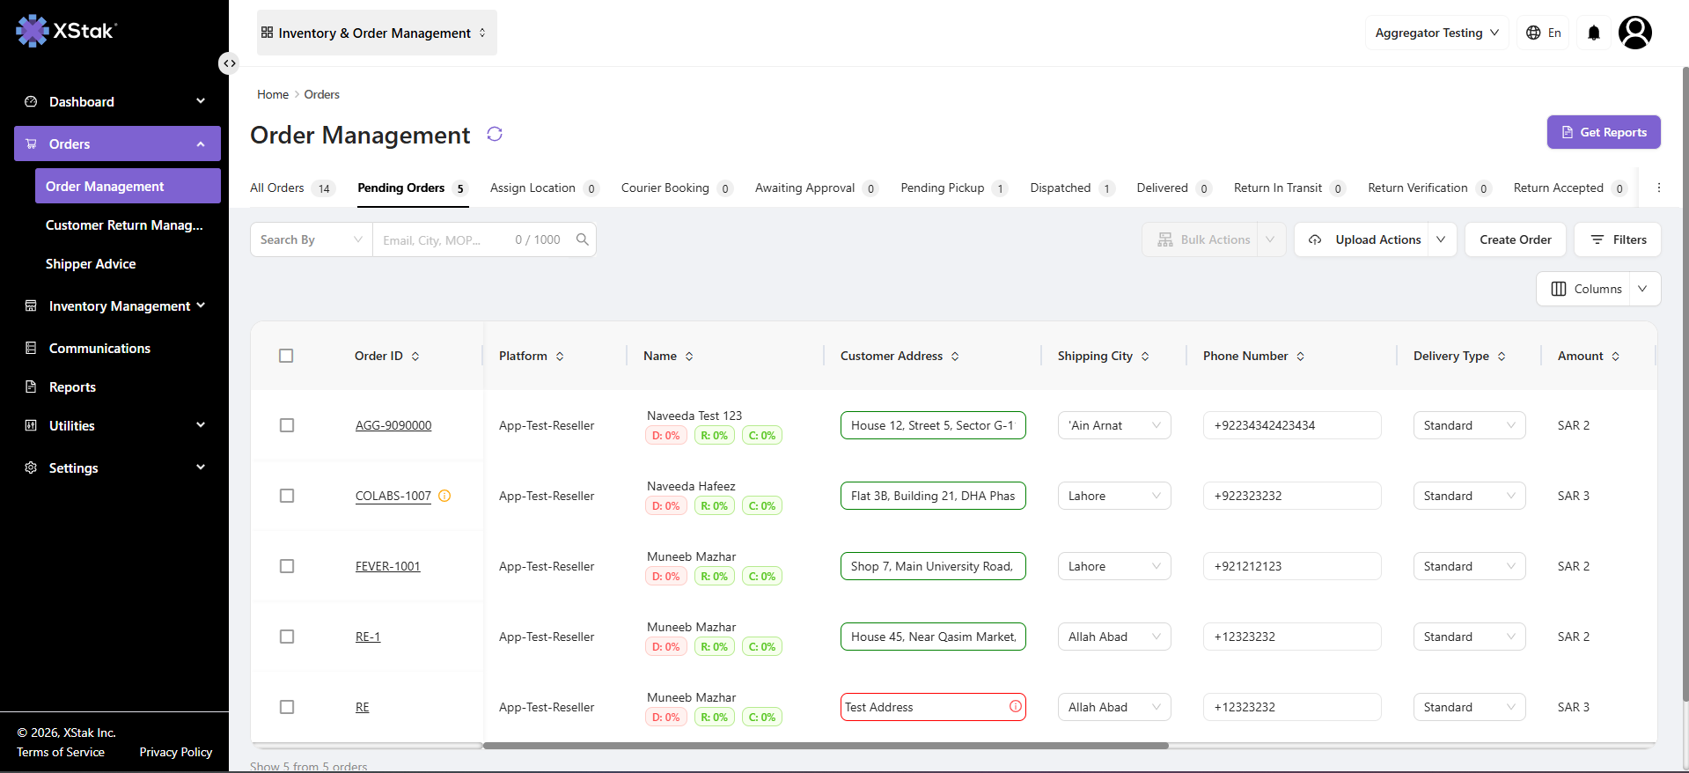Click the error icon in Test Address field
The width and height of the screenshot is (1689, 773).
(1015, 706)
